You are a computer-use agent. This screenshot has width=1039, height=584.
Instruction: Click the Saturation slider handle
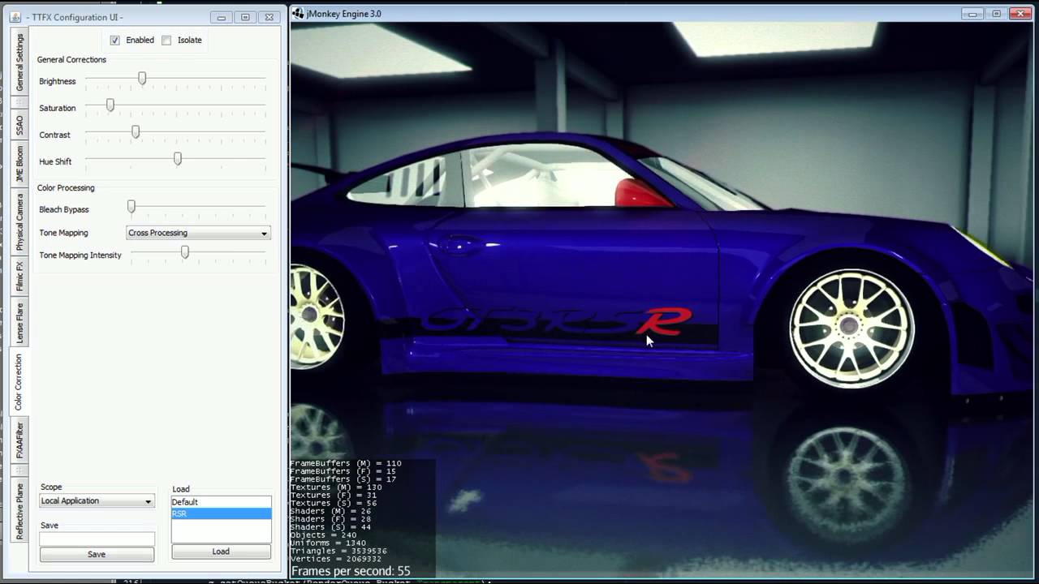(x=110, y=105)
